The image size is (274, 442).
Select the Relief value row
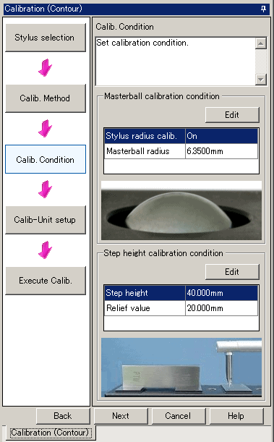(181, 308)
